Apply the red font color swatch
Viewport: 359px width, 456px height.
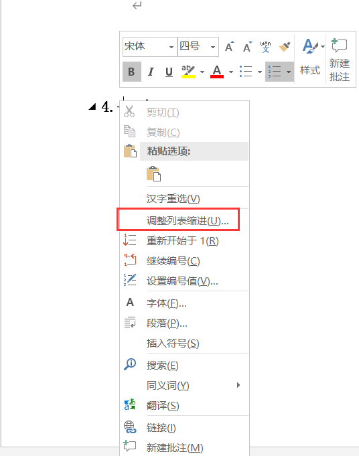217,72
